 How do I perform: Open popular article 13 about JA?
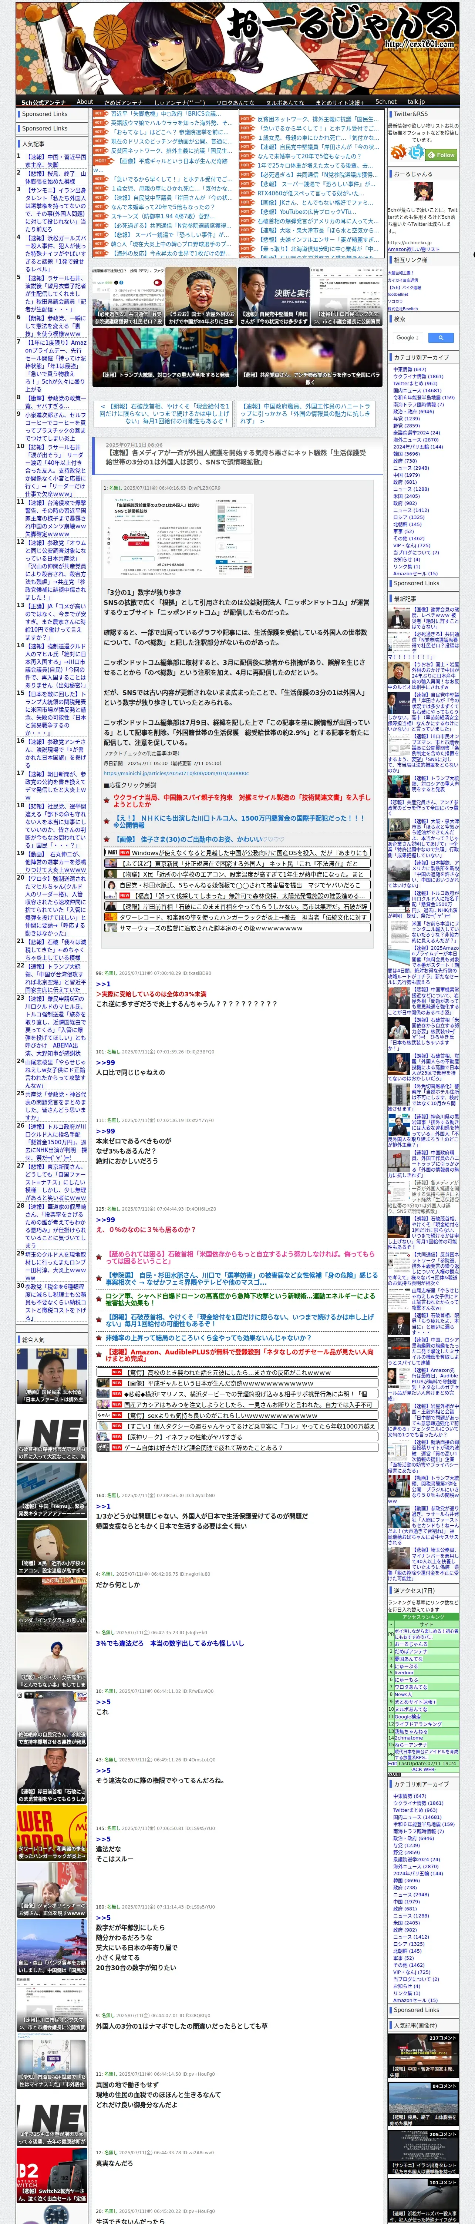[x=55, y=622]
